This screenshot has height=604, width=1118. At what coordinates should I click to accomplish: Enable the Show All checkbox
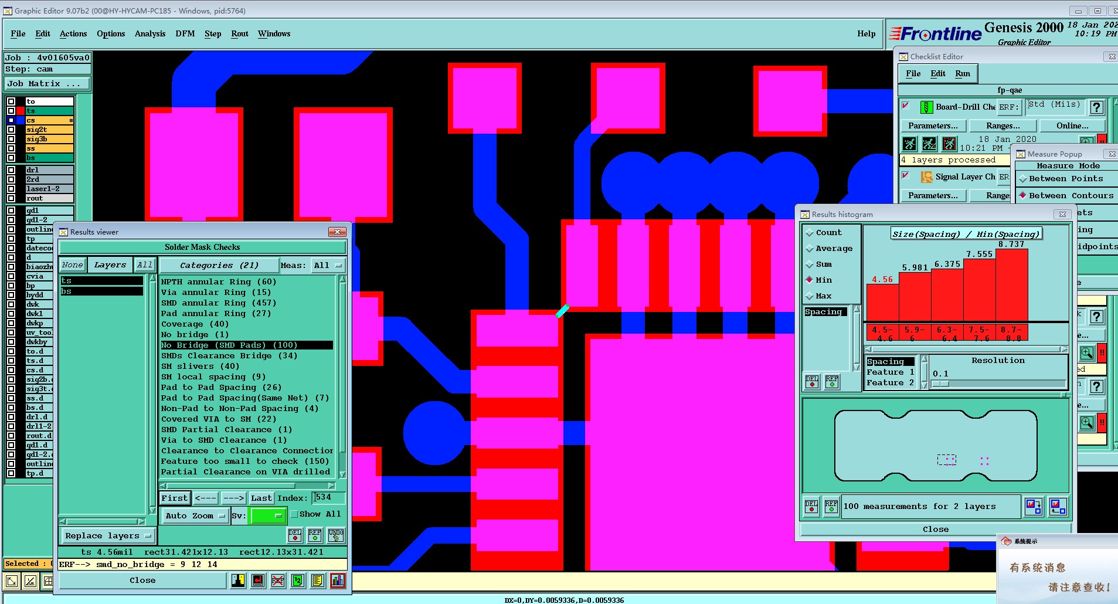[294, 514]
